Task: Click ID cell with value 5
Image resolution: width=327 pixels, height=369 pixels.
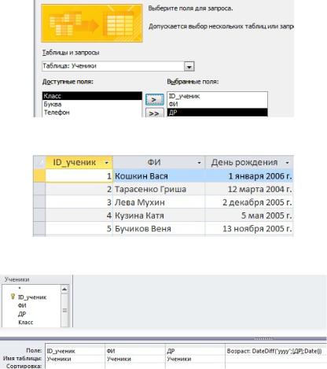Action: pos(79,228)
